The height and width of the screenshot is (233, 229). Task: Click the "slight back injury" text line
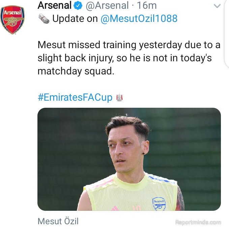pyautogui.click(x=124, y=58)
